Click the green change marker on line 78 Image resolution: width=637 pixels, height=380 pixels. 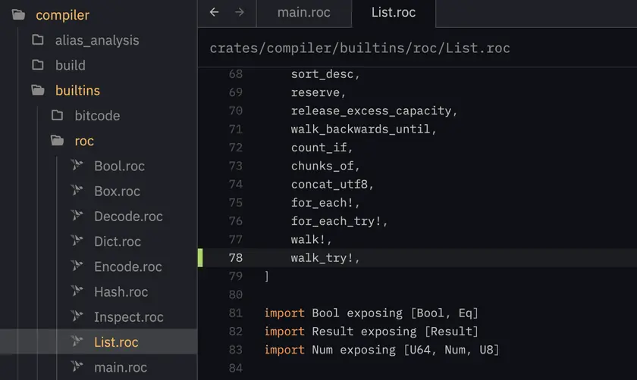200,257
